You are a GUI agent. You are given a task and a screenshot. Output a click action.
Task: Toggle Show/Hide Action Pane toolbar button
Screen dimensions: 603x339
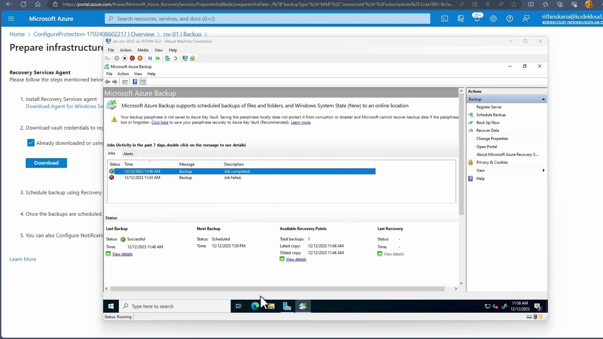(143, 82)
